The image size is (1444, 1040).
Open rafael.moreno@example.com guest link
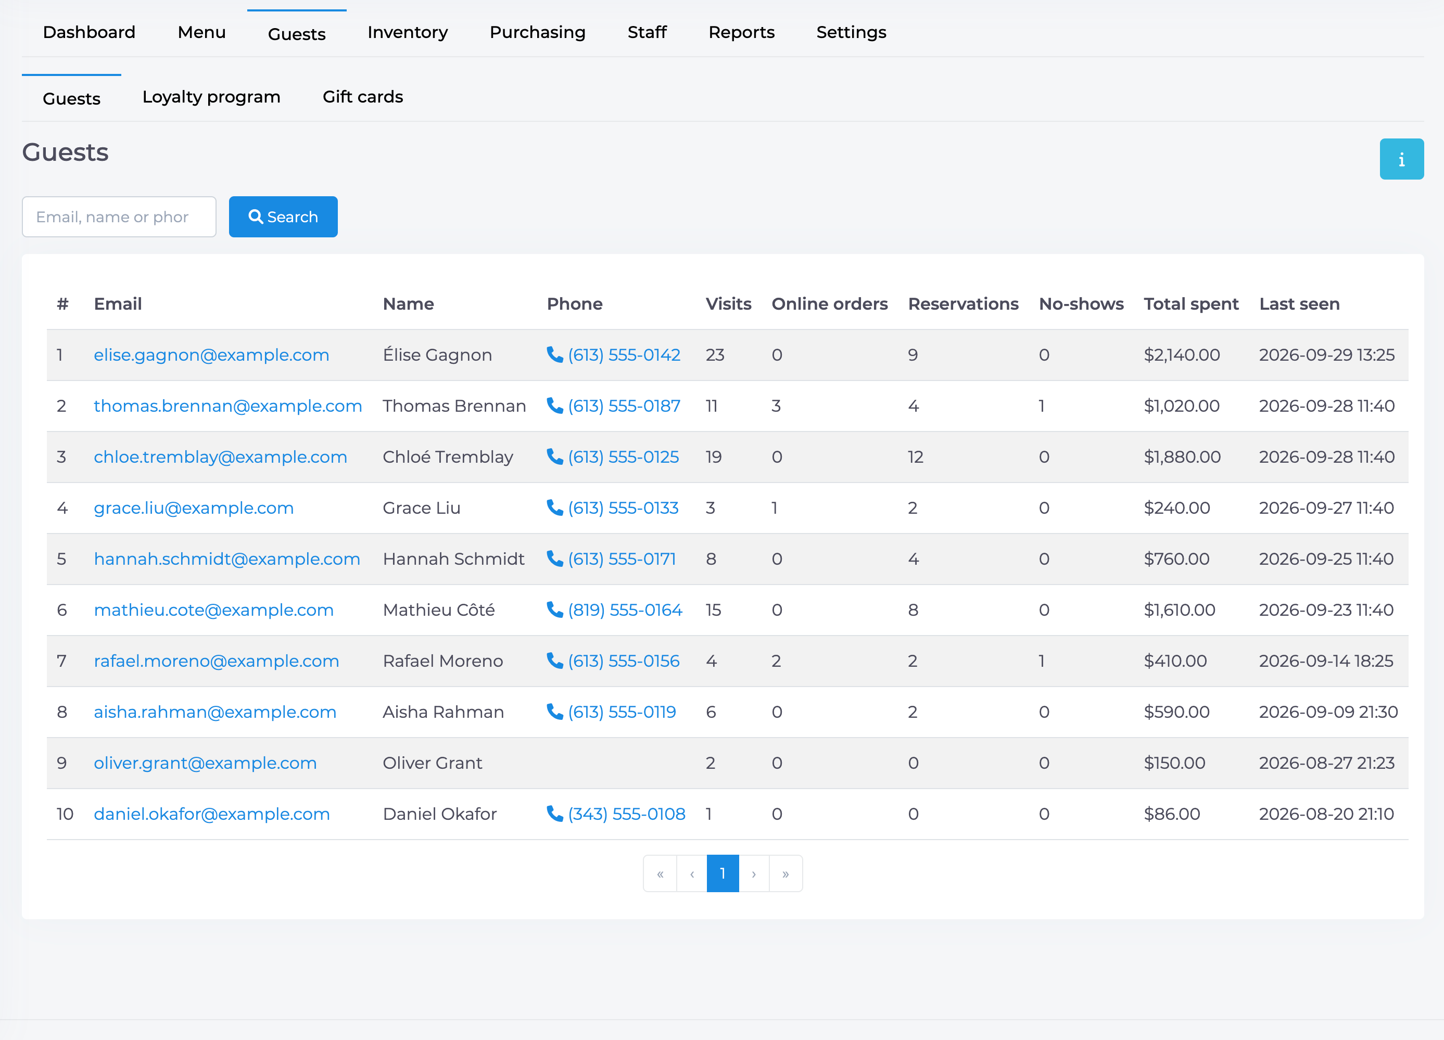(217, 660)
